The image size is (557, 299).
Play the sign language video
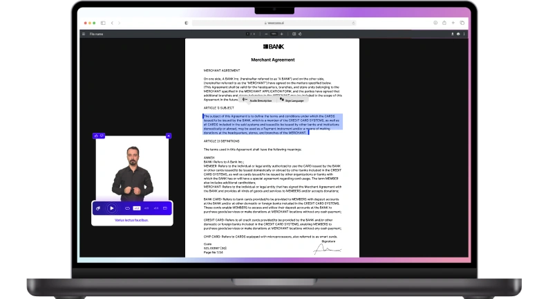pyautogui.click(x=112, y=208)
